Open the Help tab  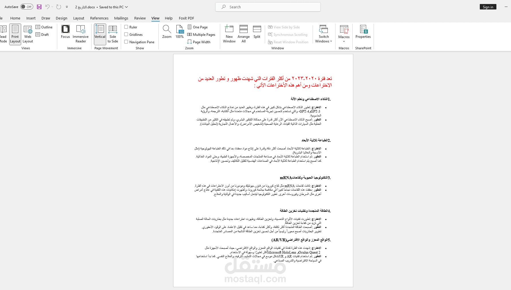point(169,18)
